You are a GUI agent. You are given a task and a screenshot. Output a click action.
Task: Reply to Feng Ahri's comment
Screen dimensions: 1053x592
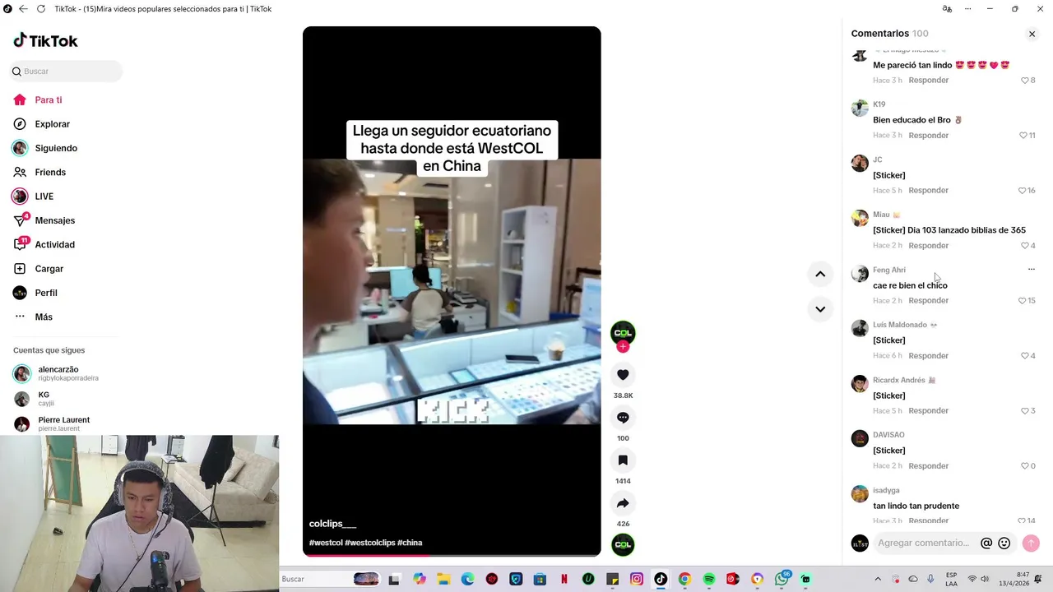pyautogui.click(x=928, y=301)
